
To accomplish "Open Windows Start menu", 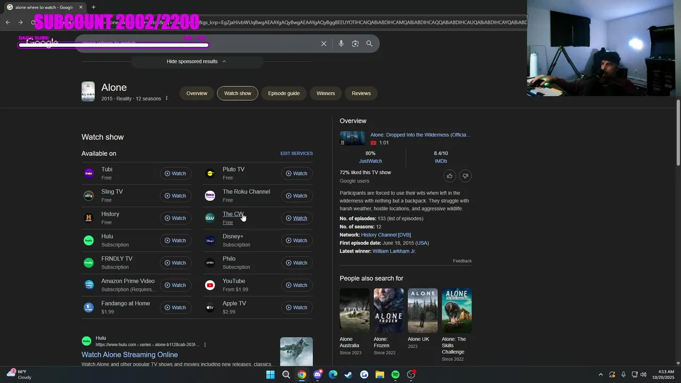I will pyautogui.click(x=270, y=374).
